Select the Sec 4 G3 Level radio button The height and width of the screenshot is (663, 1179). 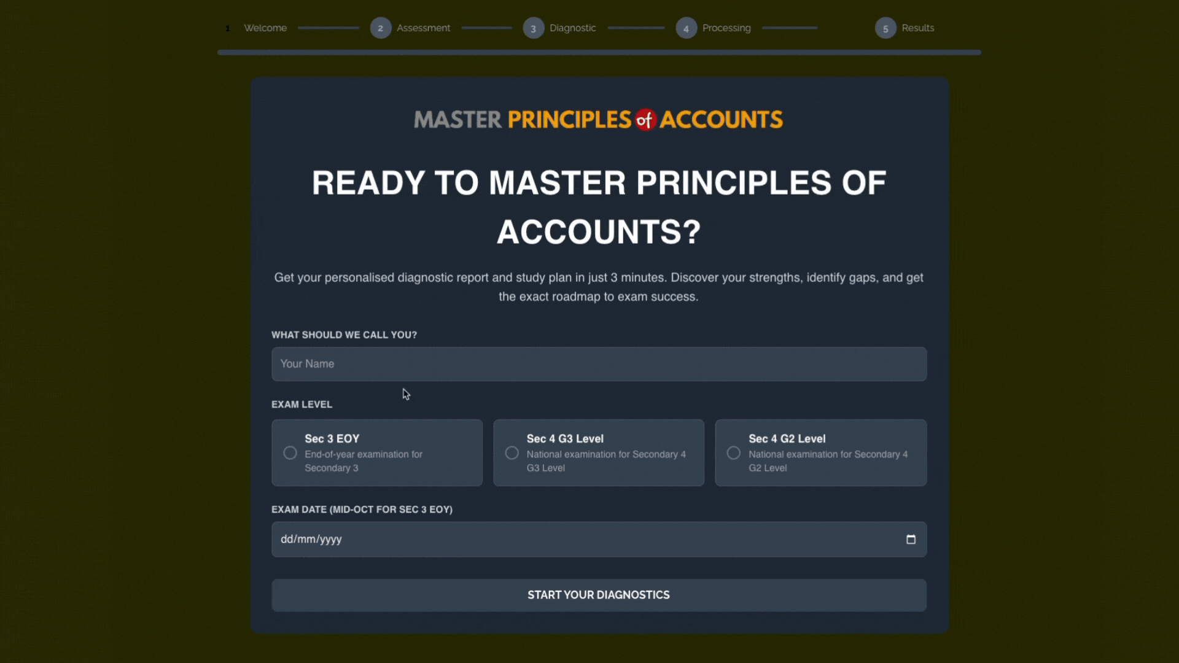[512, 453]
